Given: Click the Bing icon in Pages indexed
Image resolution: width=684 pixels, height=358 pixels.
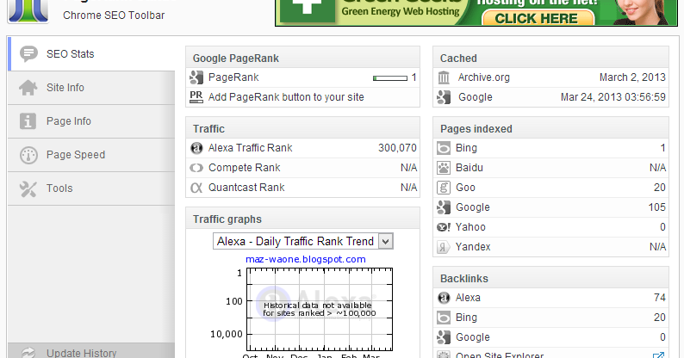Looking at the screenshot, I should click(444, 148).
